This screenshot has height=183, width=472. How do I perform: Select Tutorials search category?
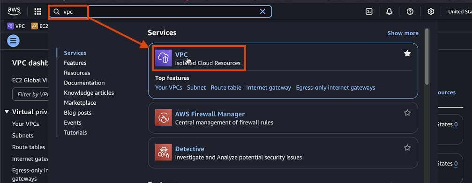point(75,132)
